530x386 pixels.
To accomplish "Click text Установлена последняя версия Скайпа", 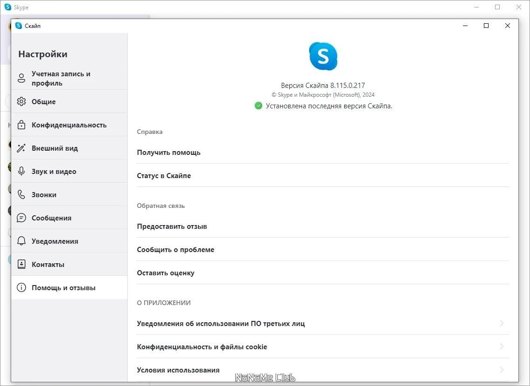I will tap(329, 106).
